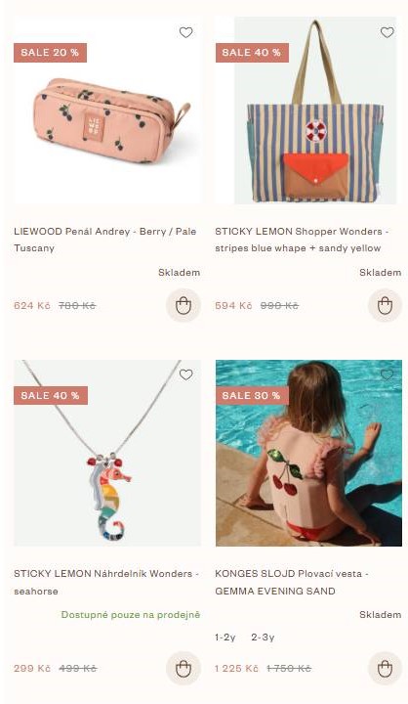Viewport: 408px width, 704px height.
Task: Open STICKY LEMON Náhrdelník Wonders seahorse link
Action: (106, 583)
